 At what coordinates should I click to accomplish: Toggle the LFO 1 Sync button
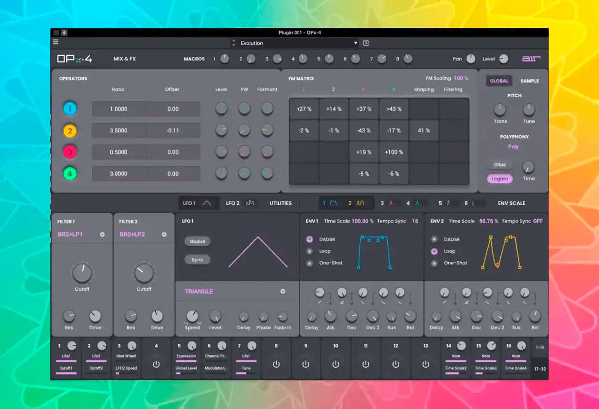click(x=197, y=260)
